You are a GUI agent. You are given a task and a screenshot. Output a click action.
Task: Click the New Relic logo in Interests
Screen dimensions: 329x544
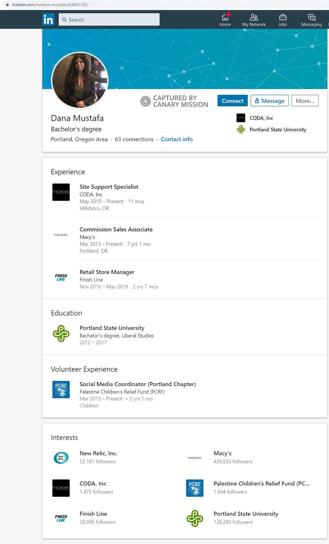[61, 457]
